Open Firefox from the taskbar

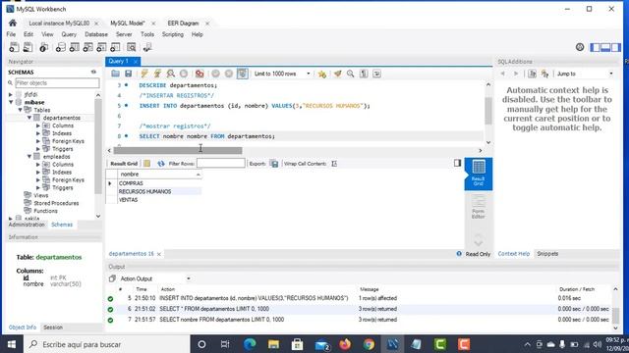tap(345, 344)
